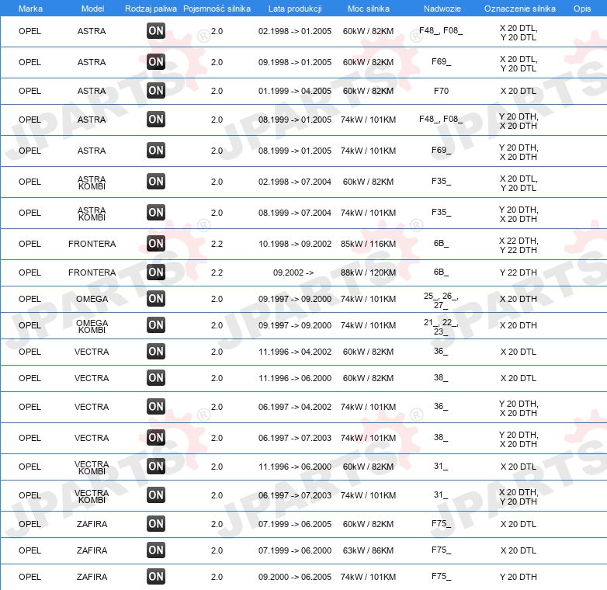Viewport: 607px width, 590px height.
Task: Click the Nadwozie column header
Action: (442, 9)
